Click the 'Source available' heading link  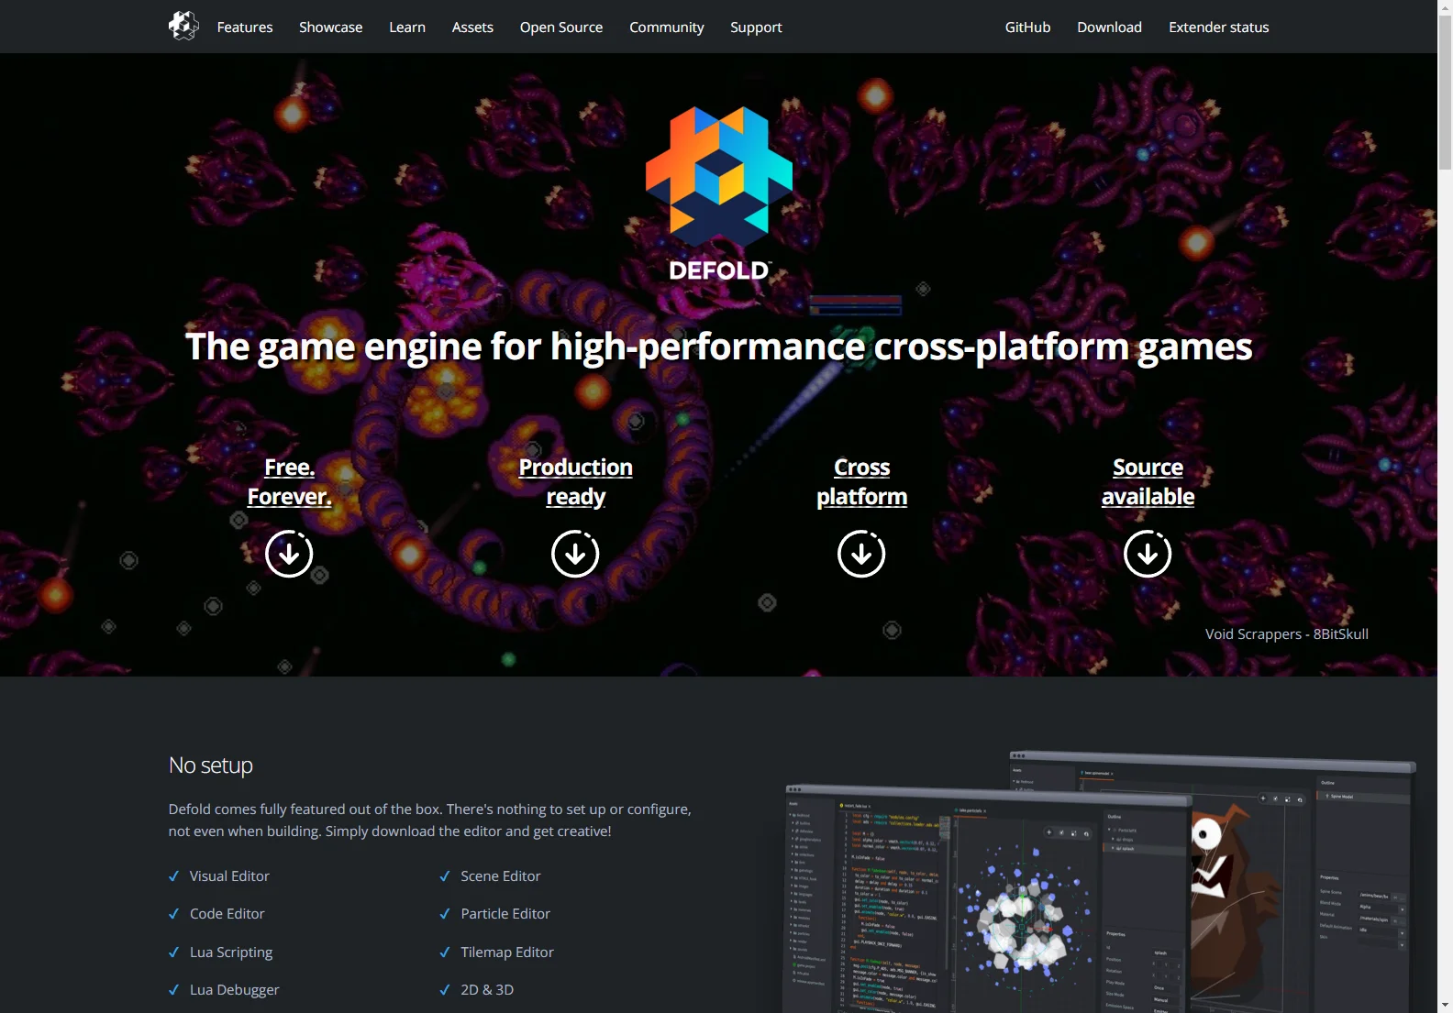1148,482
